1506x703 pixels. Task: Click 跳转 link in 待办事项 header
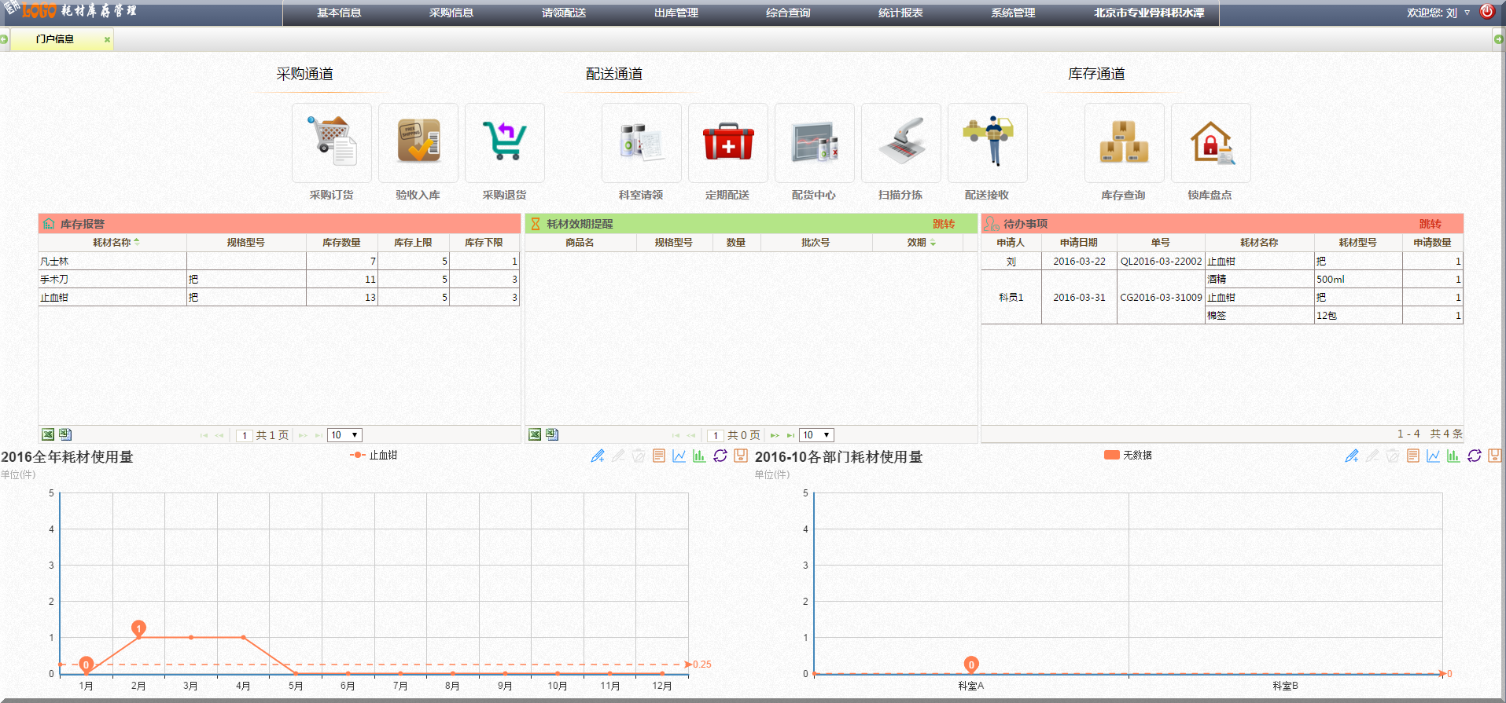coord(1430,224)
